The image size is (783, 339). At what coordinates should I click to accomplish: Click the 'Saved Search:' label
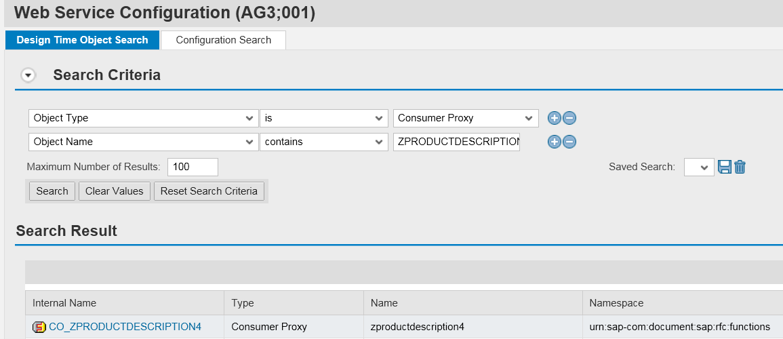coord(642,167)
